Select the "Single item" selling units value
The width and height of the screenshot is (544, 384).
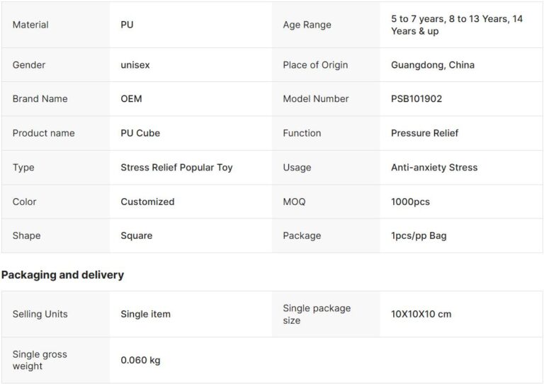[x=145, y=314]
